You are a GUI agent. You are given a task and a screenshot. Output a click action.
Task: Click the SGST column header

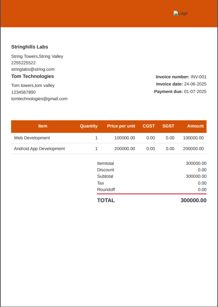click(168, 126)
